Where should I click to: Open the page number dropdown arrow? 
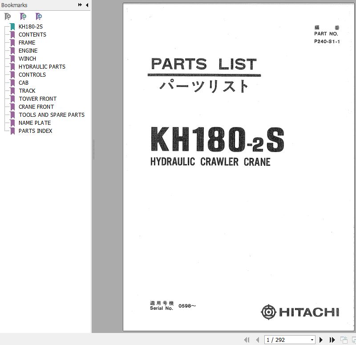312,340
